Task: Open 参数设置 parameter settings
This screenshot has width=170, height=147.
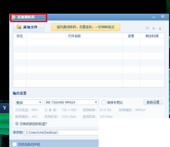Action: click(153, 102)
